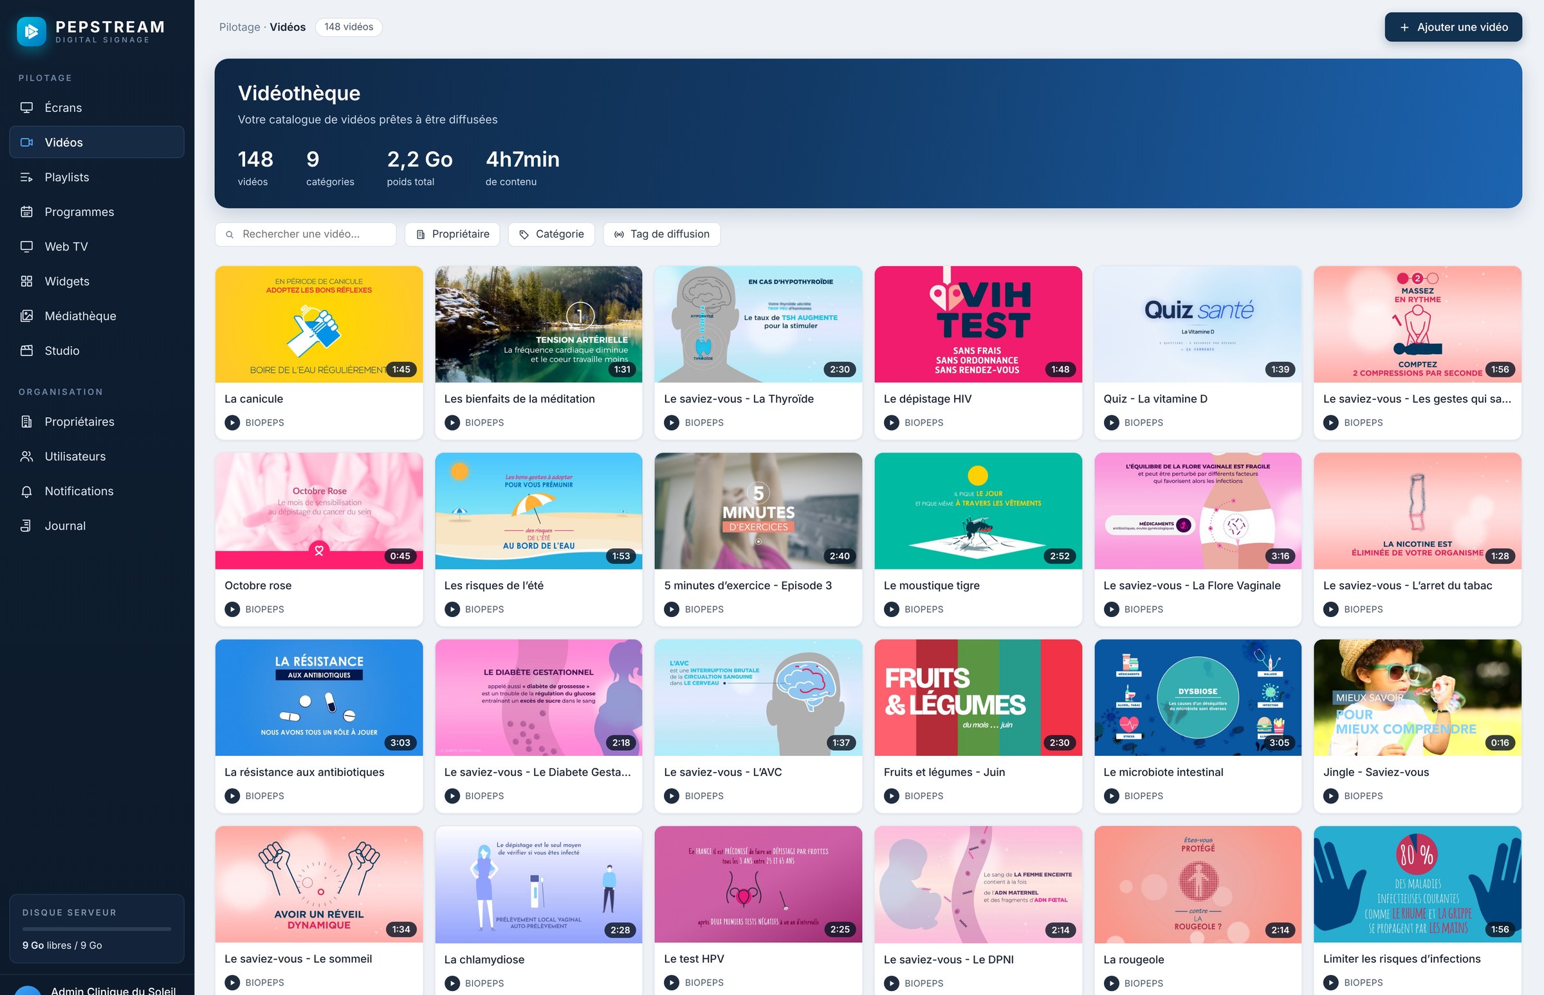Focus the Rechercher une vidéo search field
1544x995 pixels.
click(305, 235)
